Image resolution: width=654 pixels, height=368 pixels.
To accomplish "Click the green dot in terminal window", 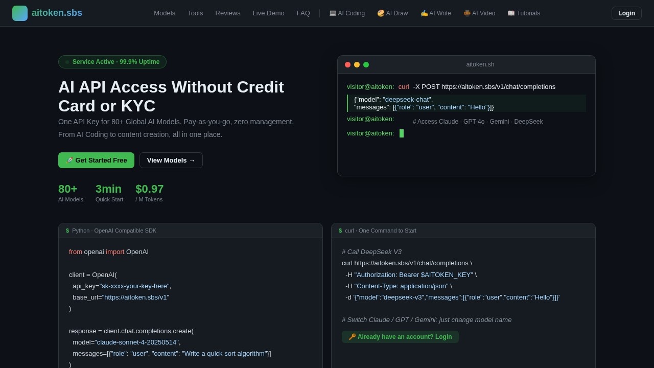I will (366, 65).
